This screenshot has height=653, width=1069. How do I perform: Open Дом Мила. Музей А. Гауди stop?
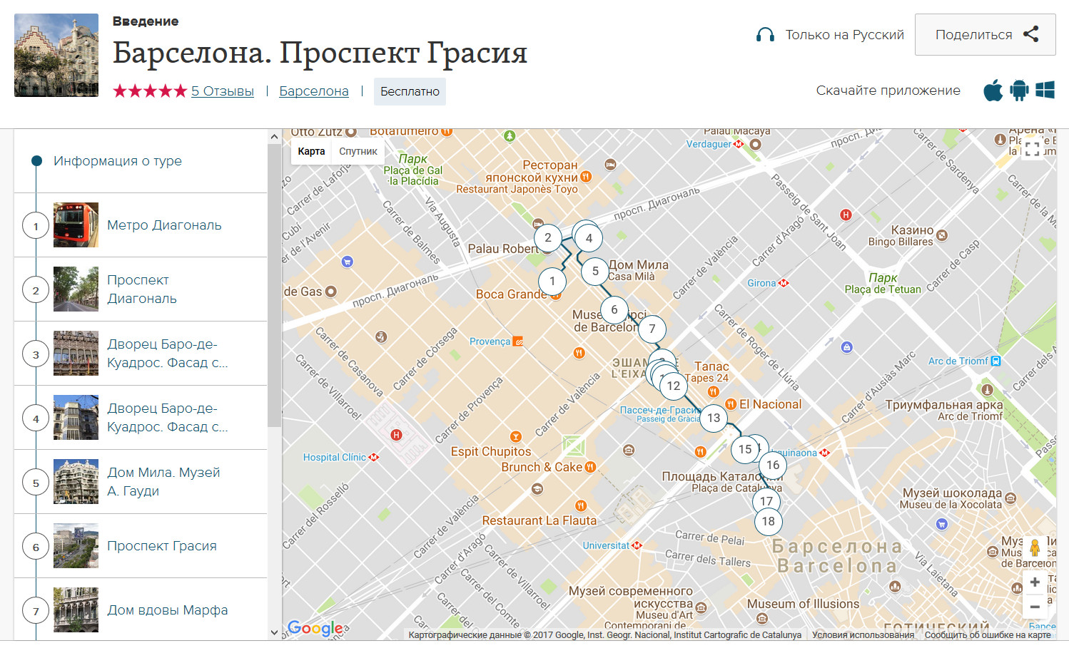[163, 482]
